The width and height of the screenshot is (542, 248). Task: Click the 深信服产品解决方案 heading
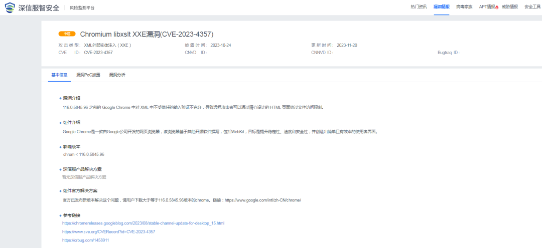(82, 169)
